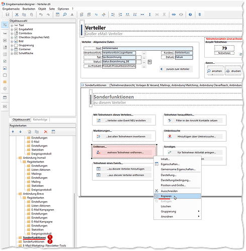Click 'zurück zum Verteiler' button
This screenshot has width=246, height=251.
tap(176, 69)
